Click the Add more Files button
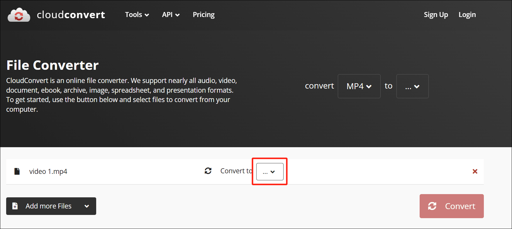Screen dimensions: 512x229 point(51,206)
